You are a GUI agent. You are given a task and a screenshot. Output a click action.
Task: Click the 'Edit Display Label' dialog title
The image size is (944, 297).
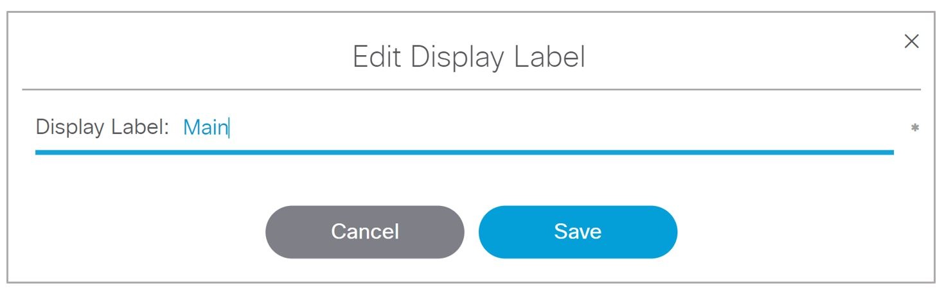(469, 58)
